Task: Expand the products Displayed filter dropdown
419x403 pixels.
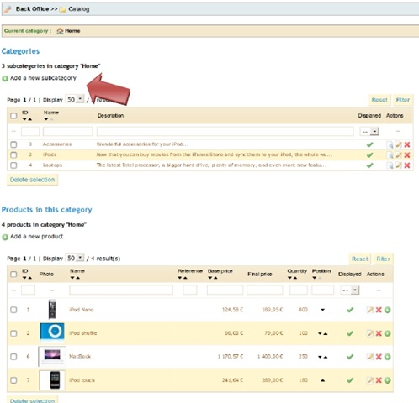Action: click(350, 290)
